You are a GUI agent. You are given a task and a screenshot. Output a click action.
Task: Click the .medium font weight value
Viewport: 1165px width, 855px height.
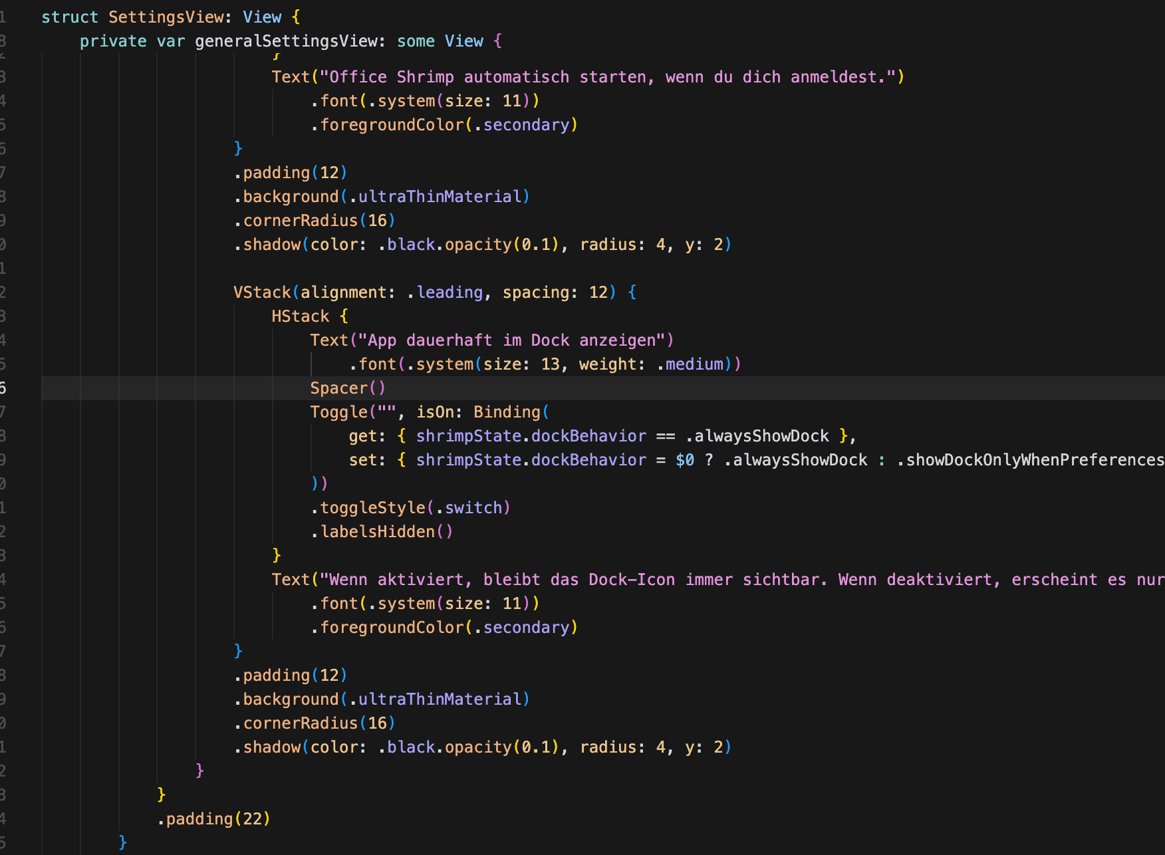(690, 364)
